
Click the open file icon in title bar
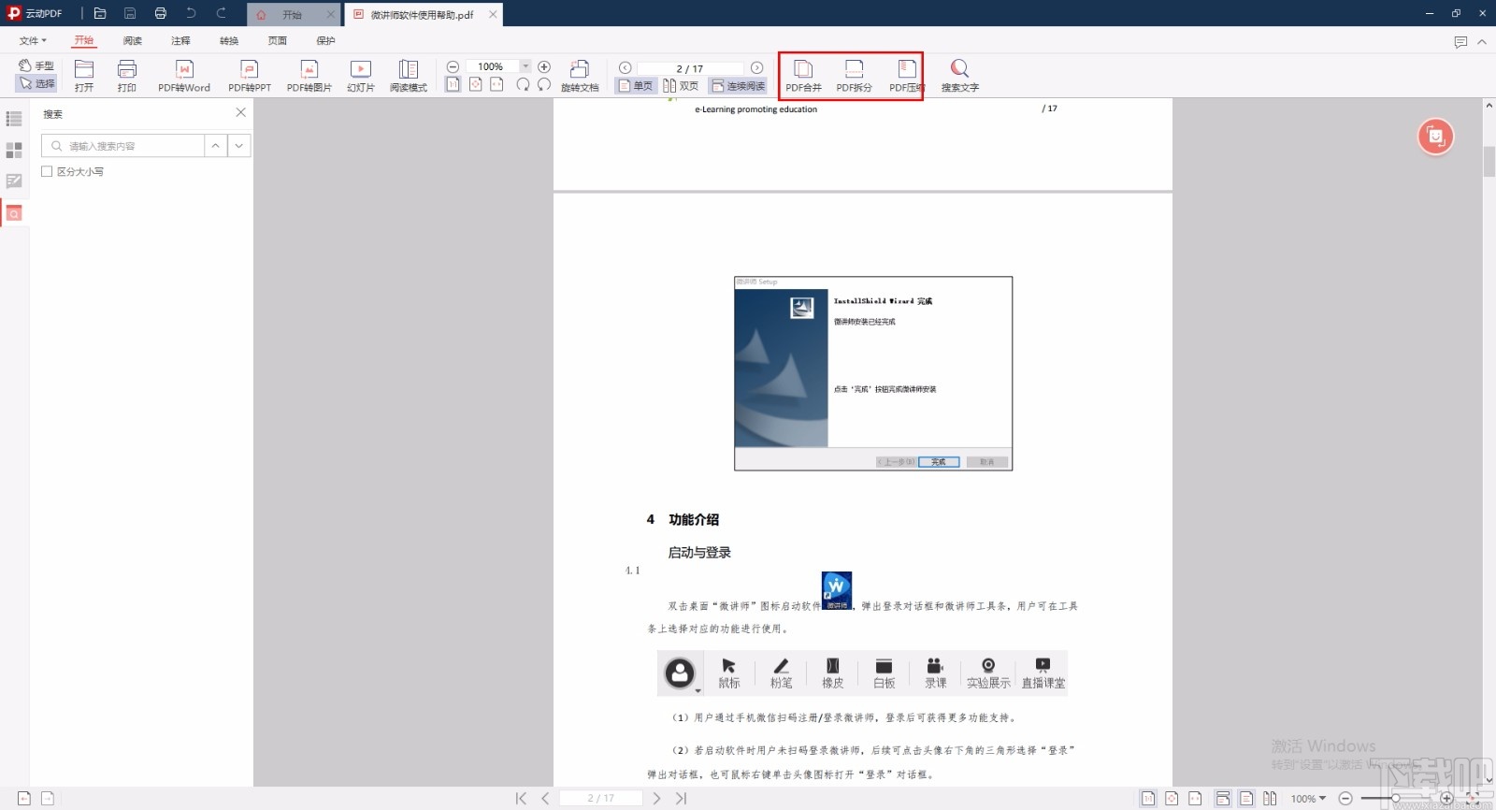pyautogui.click(x=100, y=14)
